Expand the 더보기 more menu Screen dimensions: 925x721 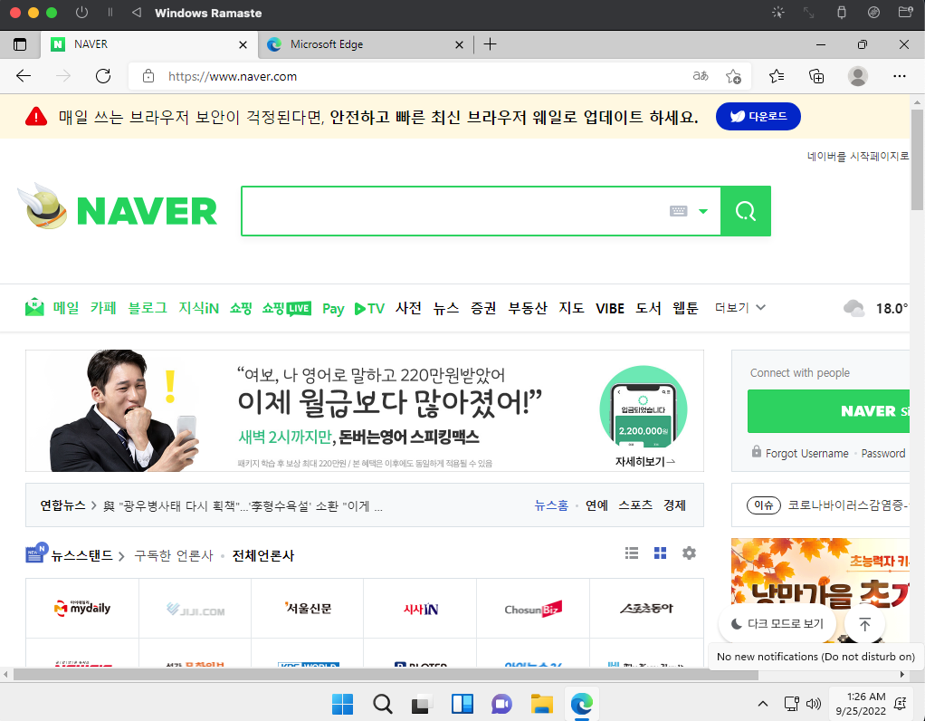tap(739, 308)
